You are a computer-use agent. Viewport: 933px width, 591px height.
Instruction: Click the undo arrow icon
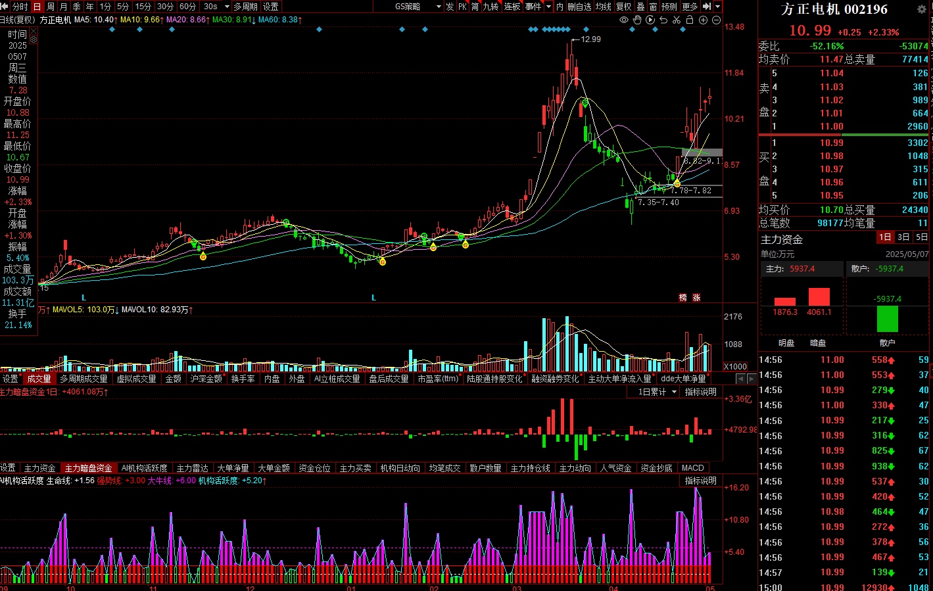(x=663, y=20)
